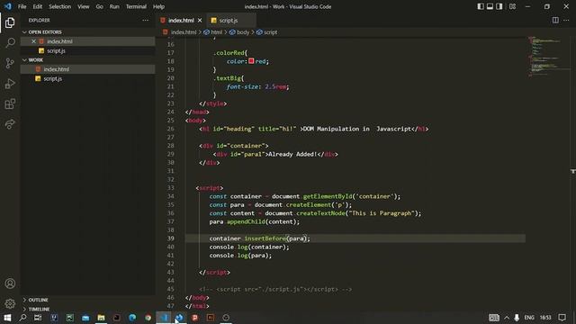Open the File menu
This screenshot has height=324, width=576.
point(22,6)
